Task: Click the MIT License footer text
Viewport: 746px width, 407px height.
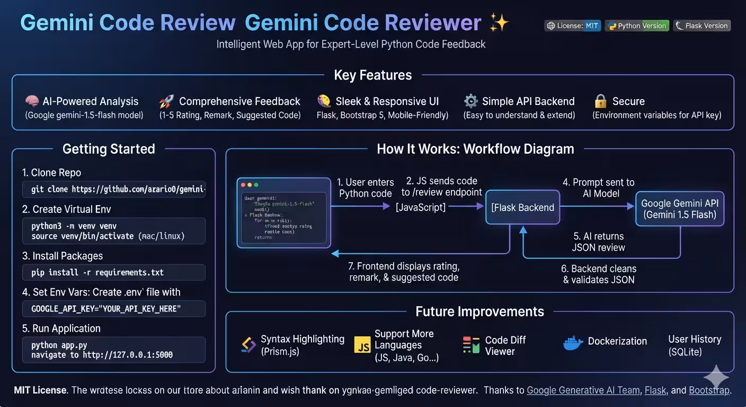Action: [x=40, y=390]
